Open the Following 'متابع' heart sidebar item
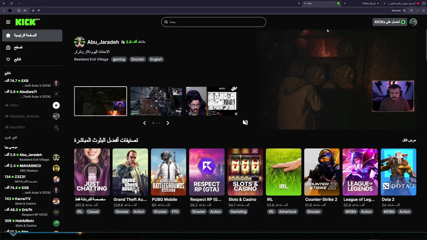This screenshot has width=427, height=240. coord(32,59)
